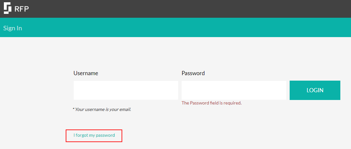This screenshot has width=351, height=149.
Task: Return home via the white RFP logo mark
Action: 7,8
